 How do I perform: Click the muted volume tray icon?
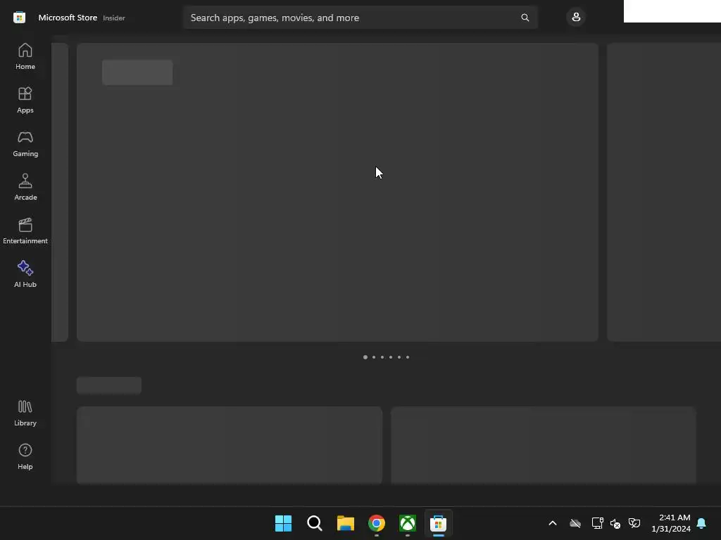(615, 523)
